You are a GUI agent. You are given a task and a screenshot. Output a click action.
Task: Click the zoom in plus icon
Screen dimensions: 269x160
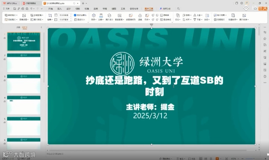[x=266, y=159]
